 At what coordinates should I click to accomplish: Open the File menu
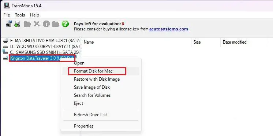click(x=7, y=15)
